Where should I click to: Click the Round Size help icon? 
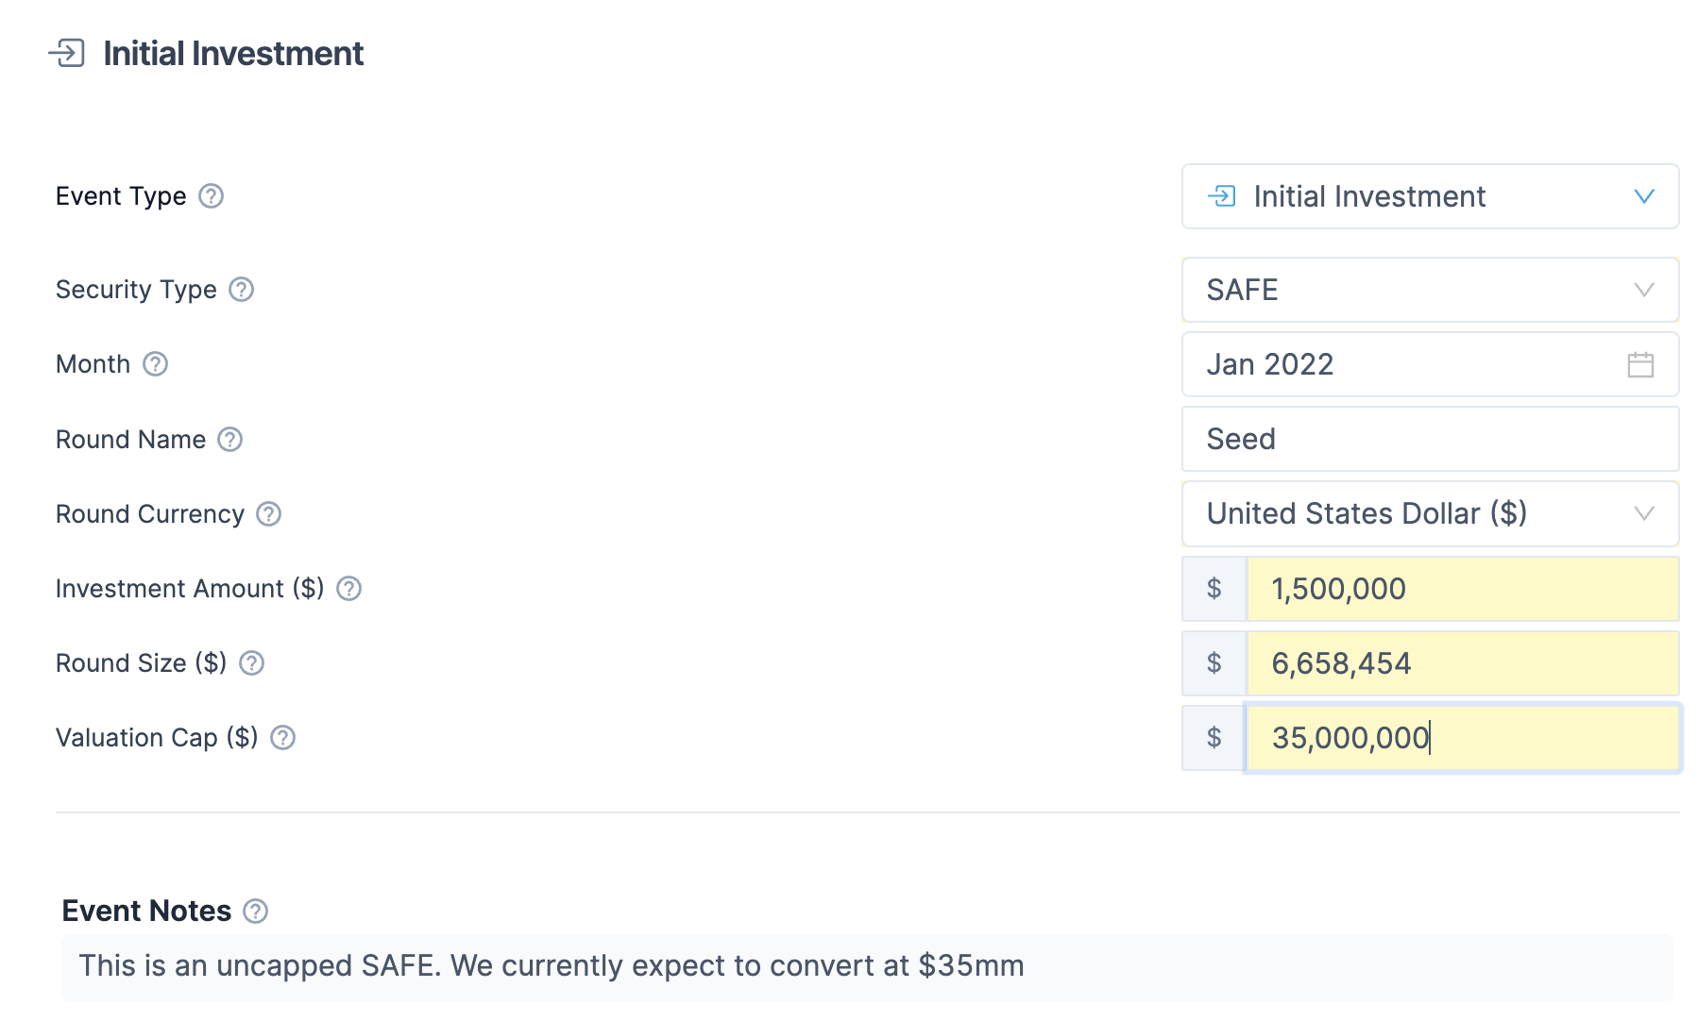coord(251,663)
